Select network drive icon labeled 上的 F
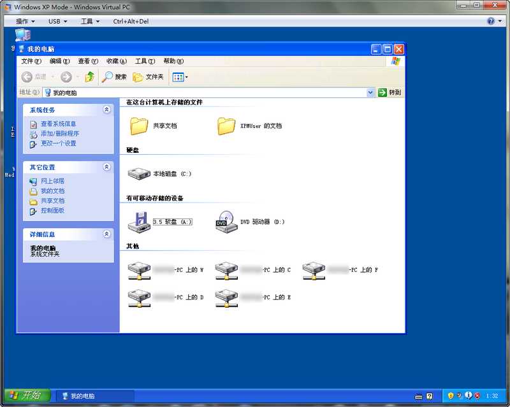 pyautogui.click(x=314, y=271)
